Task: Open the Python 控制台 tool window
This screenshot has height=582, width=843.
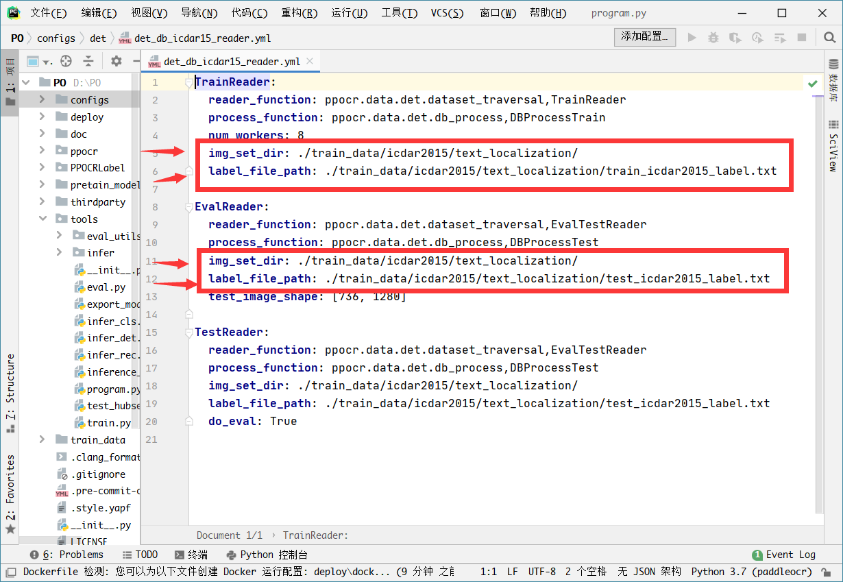Action: click(x=266, y=555)
